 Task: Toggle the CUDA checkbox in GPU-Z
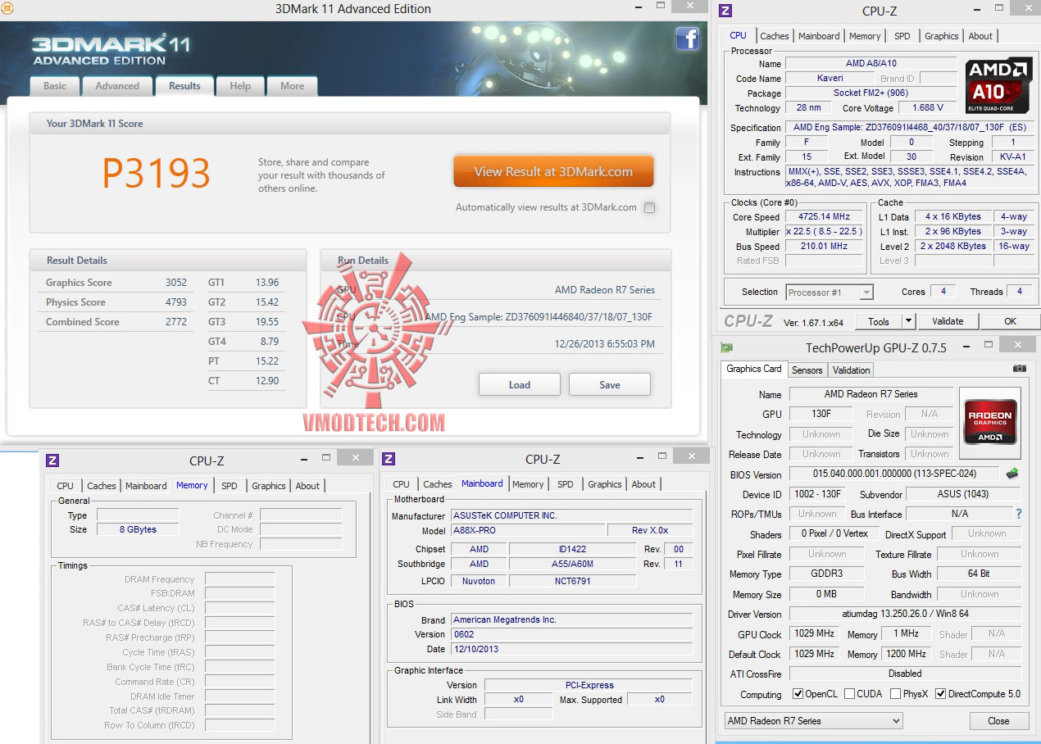coord(849,694)
